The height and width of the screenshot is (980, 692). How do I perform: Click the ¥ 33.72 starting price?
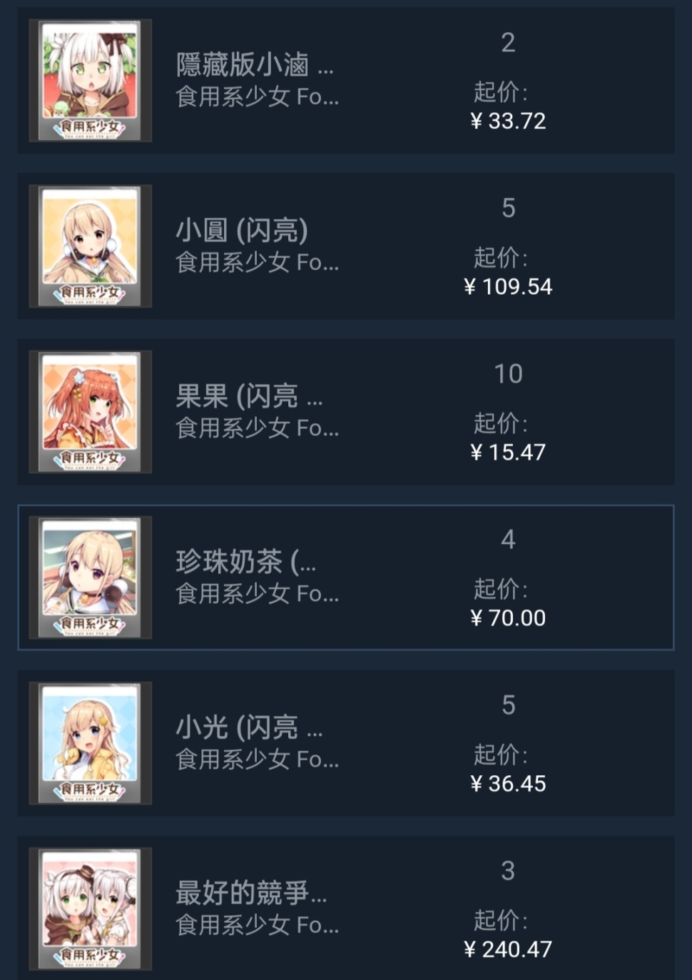coord(508,121)
